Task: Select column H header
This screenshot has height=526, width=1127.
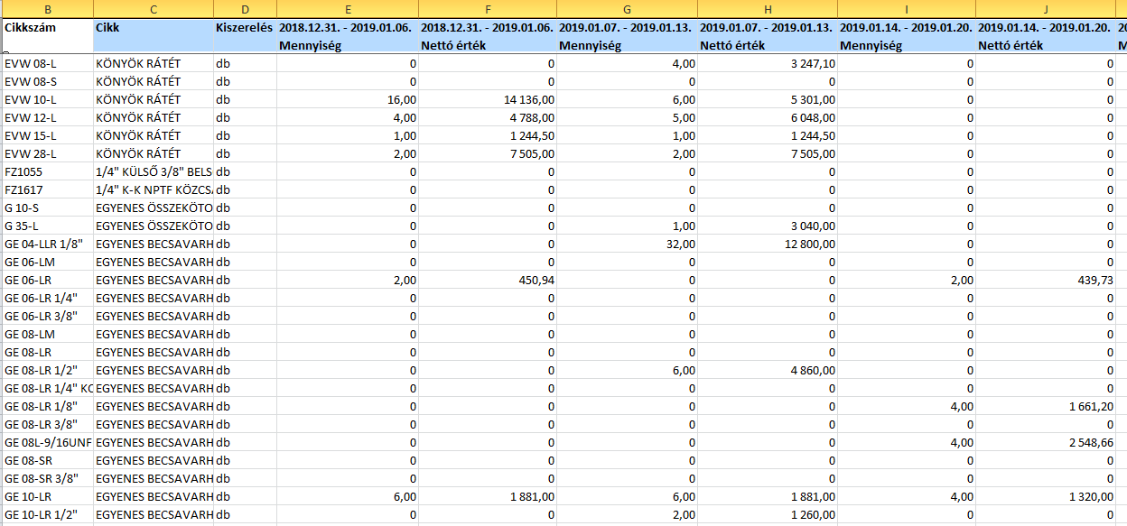Action: pos(768,9)
